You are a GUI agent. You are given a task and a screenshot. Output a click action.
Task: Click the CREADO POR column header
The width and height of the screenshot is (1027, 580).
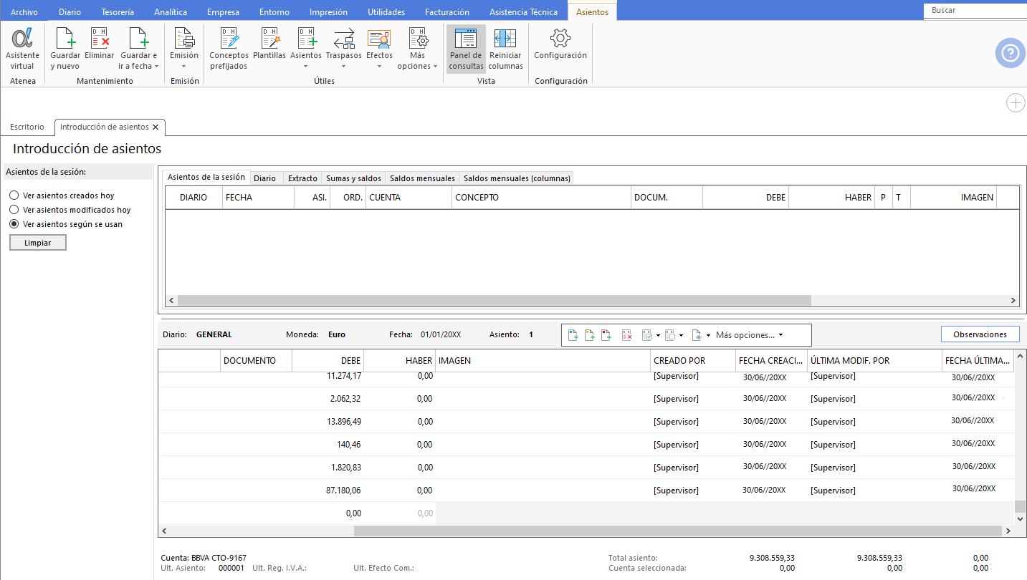(x=693, y=361)
